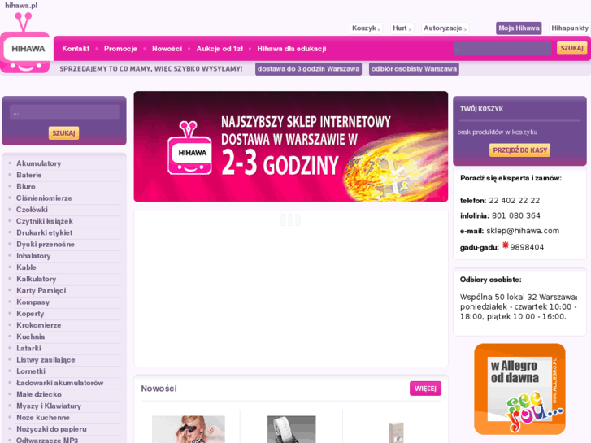Open the Inhalatory category
The height and width of the screenshot is (443, 591).
click(33, 256)
